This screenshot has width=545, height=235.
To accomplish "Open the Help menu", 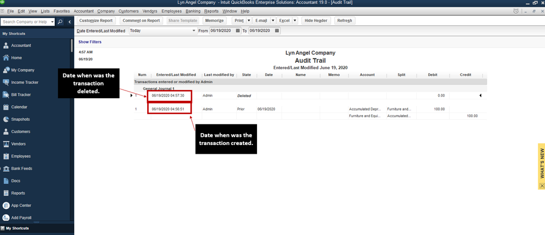I will [245, 11].
